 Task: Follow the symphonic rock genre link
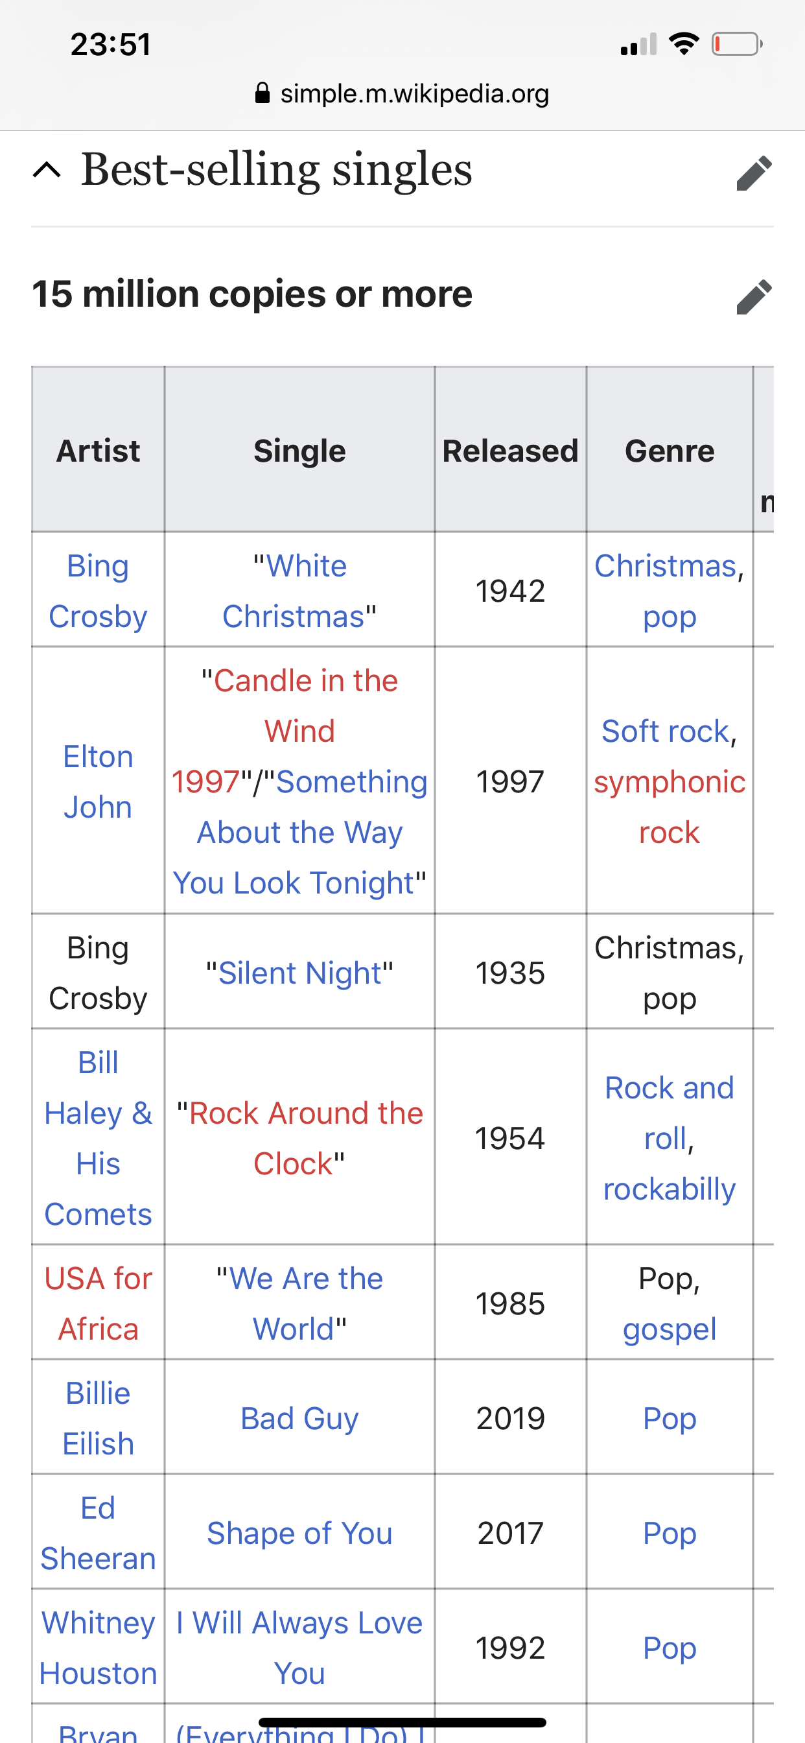pyautogui.click(x=670, y=807)
